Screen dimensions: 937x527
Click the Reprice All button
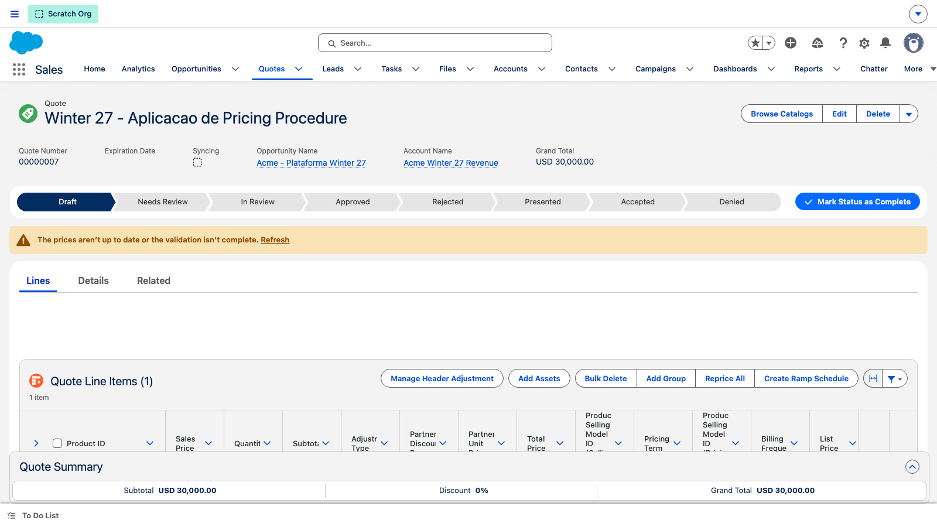click(725, 379)
